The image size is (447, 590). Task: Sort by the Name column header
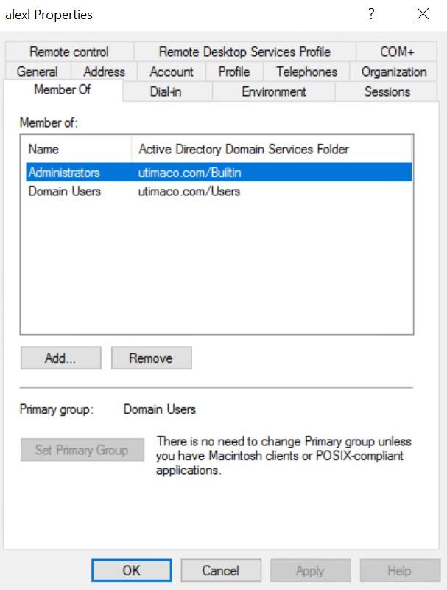[x=79, y=149]
